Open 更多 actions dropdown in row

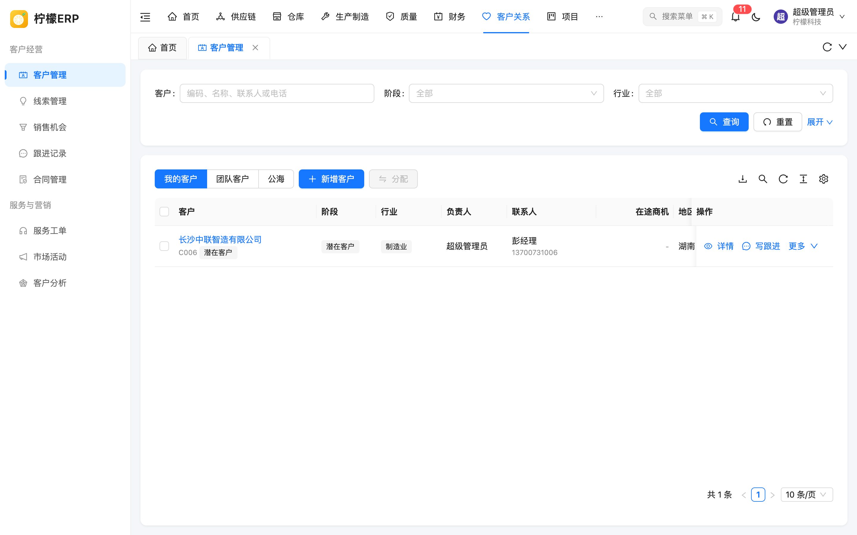pyautogui.click(x=803, y=246)
